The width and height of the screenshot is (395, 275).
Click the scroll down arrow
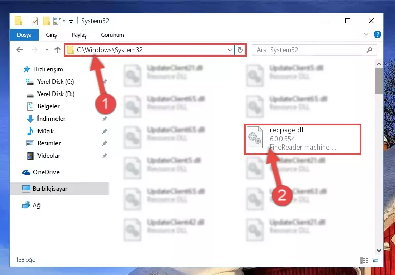(379, 250)
